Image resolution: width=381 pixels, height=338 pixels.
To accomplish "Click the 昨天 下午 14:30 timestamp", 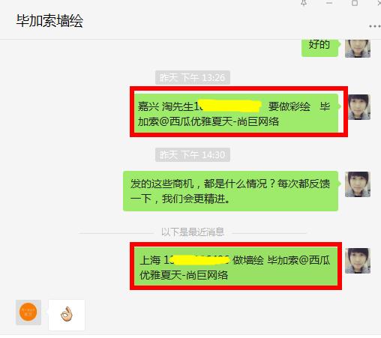I will pos(193,155).
